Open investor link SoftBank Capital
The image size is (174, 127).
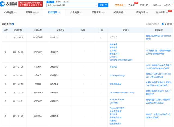pyautogui.click(x=117, y=99)
